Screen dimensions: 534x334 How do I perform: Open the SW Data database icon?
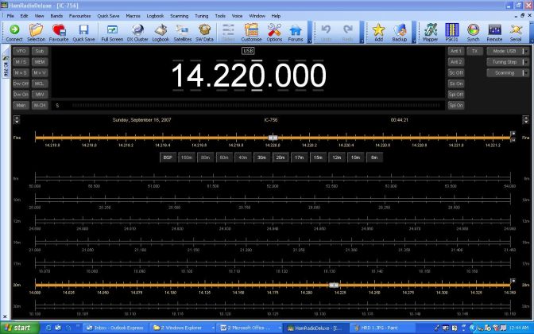[204, 31]
